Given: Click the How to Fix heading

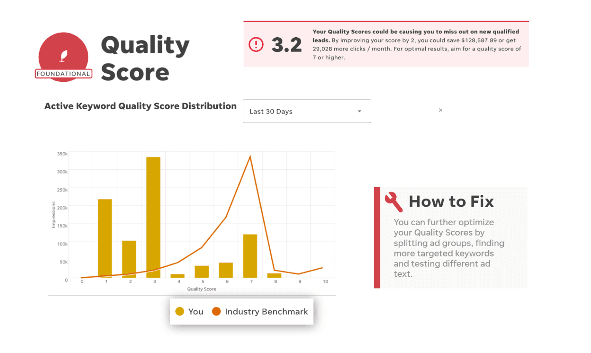Looking at the screenshot, I should click(451, 201).
